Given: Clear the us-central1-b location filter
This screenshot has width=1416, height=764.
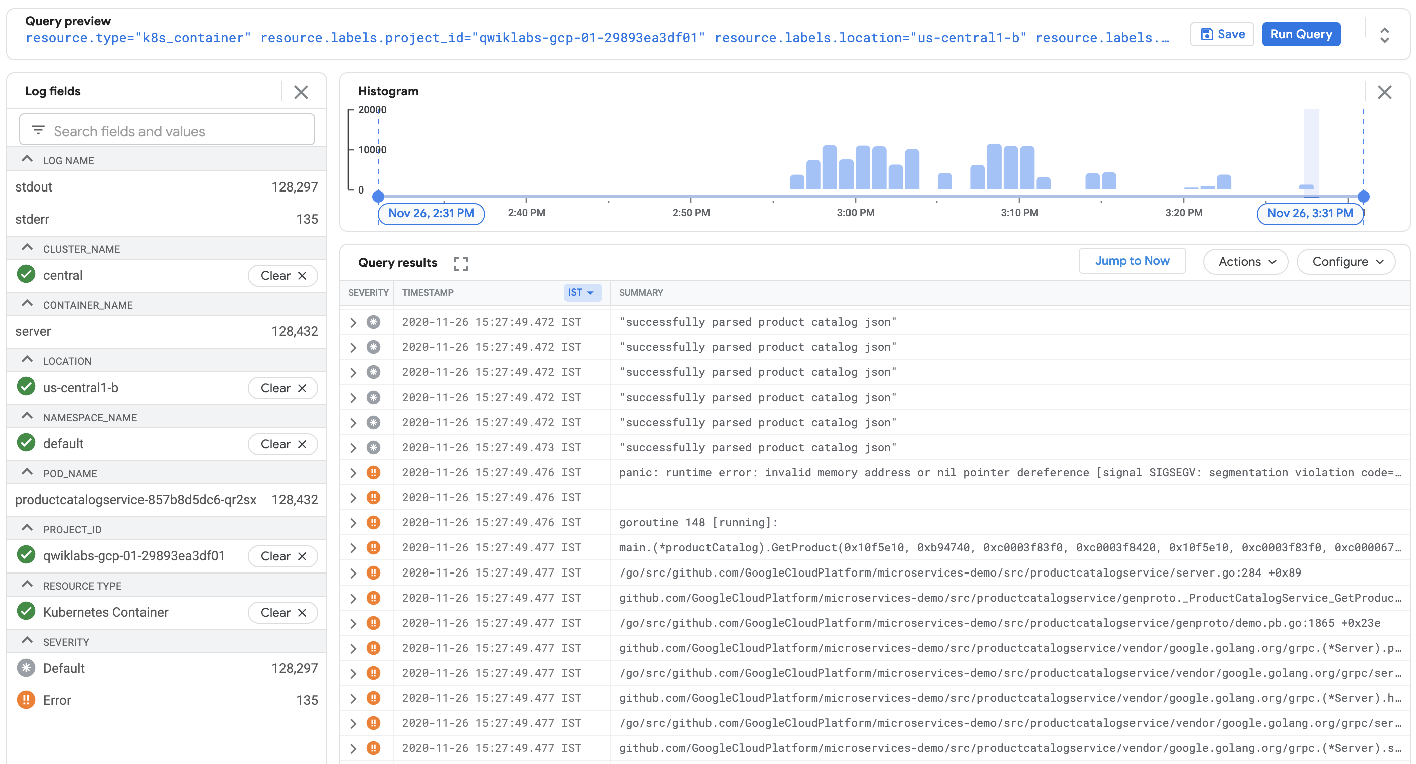Looking at the screenshot, I should (282, 388).
